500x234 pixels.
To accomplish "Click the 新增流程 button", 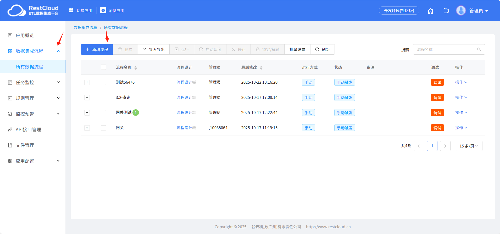I will tap(97, 49).
